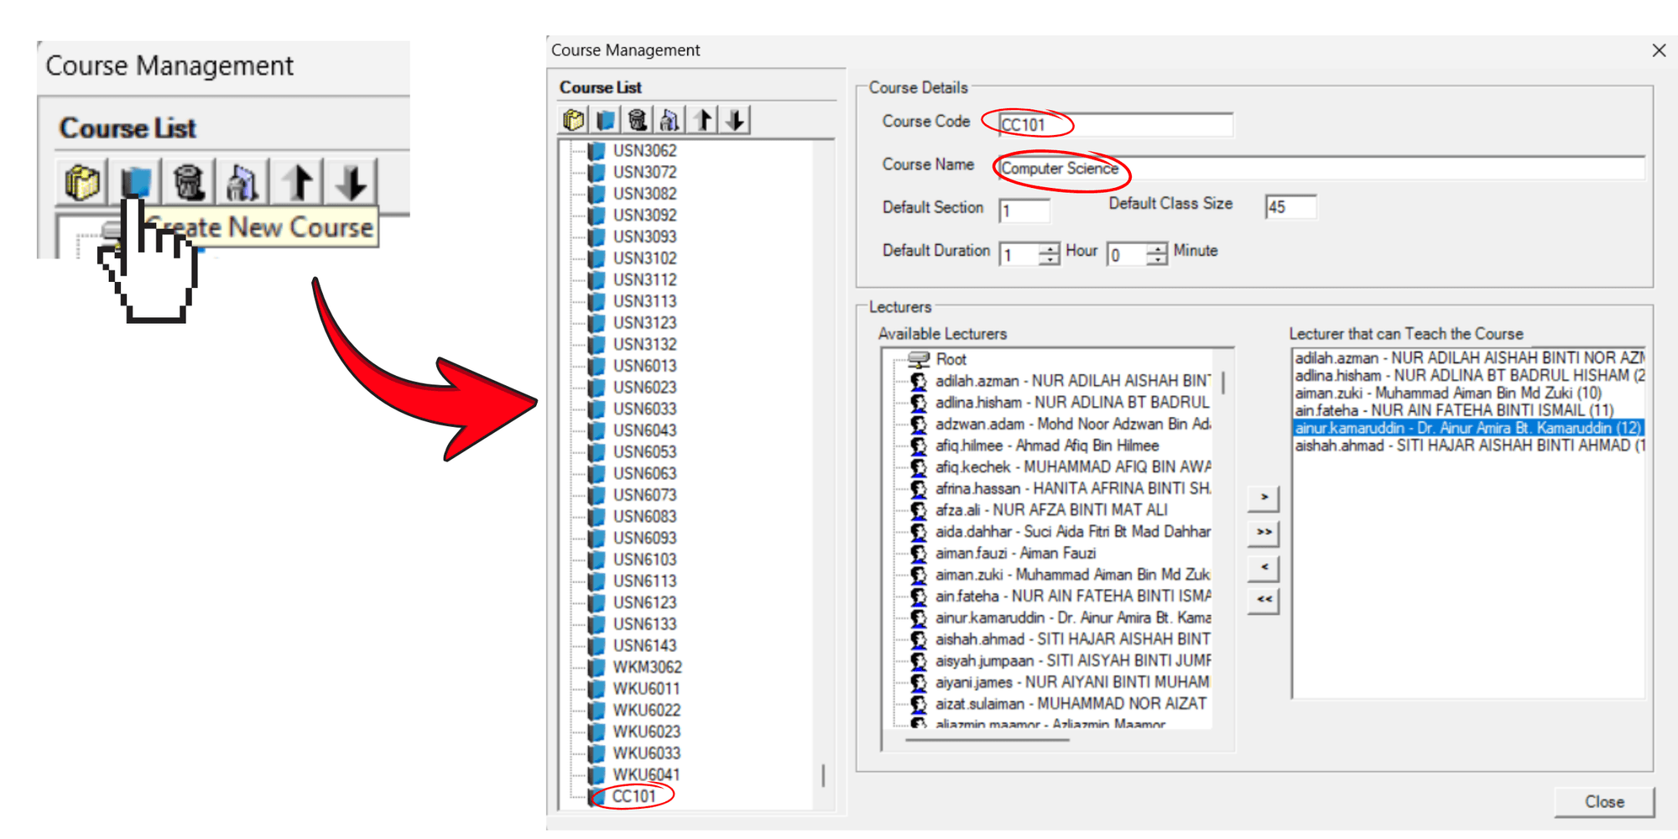The width and height of the screenshot is (1678, 839).
Task: Click Create New Course blue book icon in dialog toolbar
Action: (605, 120)
